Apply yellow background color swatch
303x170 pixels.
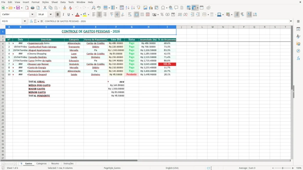pos(85,14)
